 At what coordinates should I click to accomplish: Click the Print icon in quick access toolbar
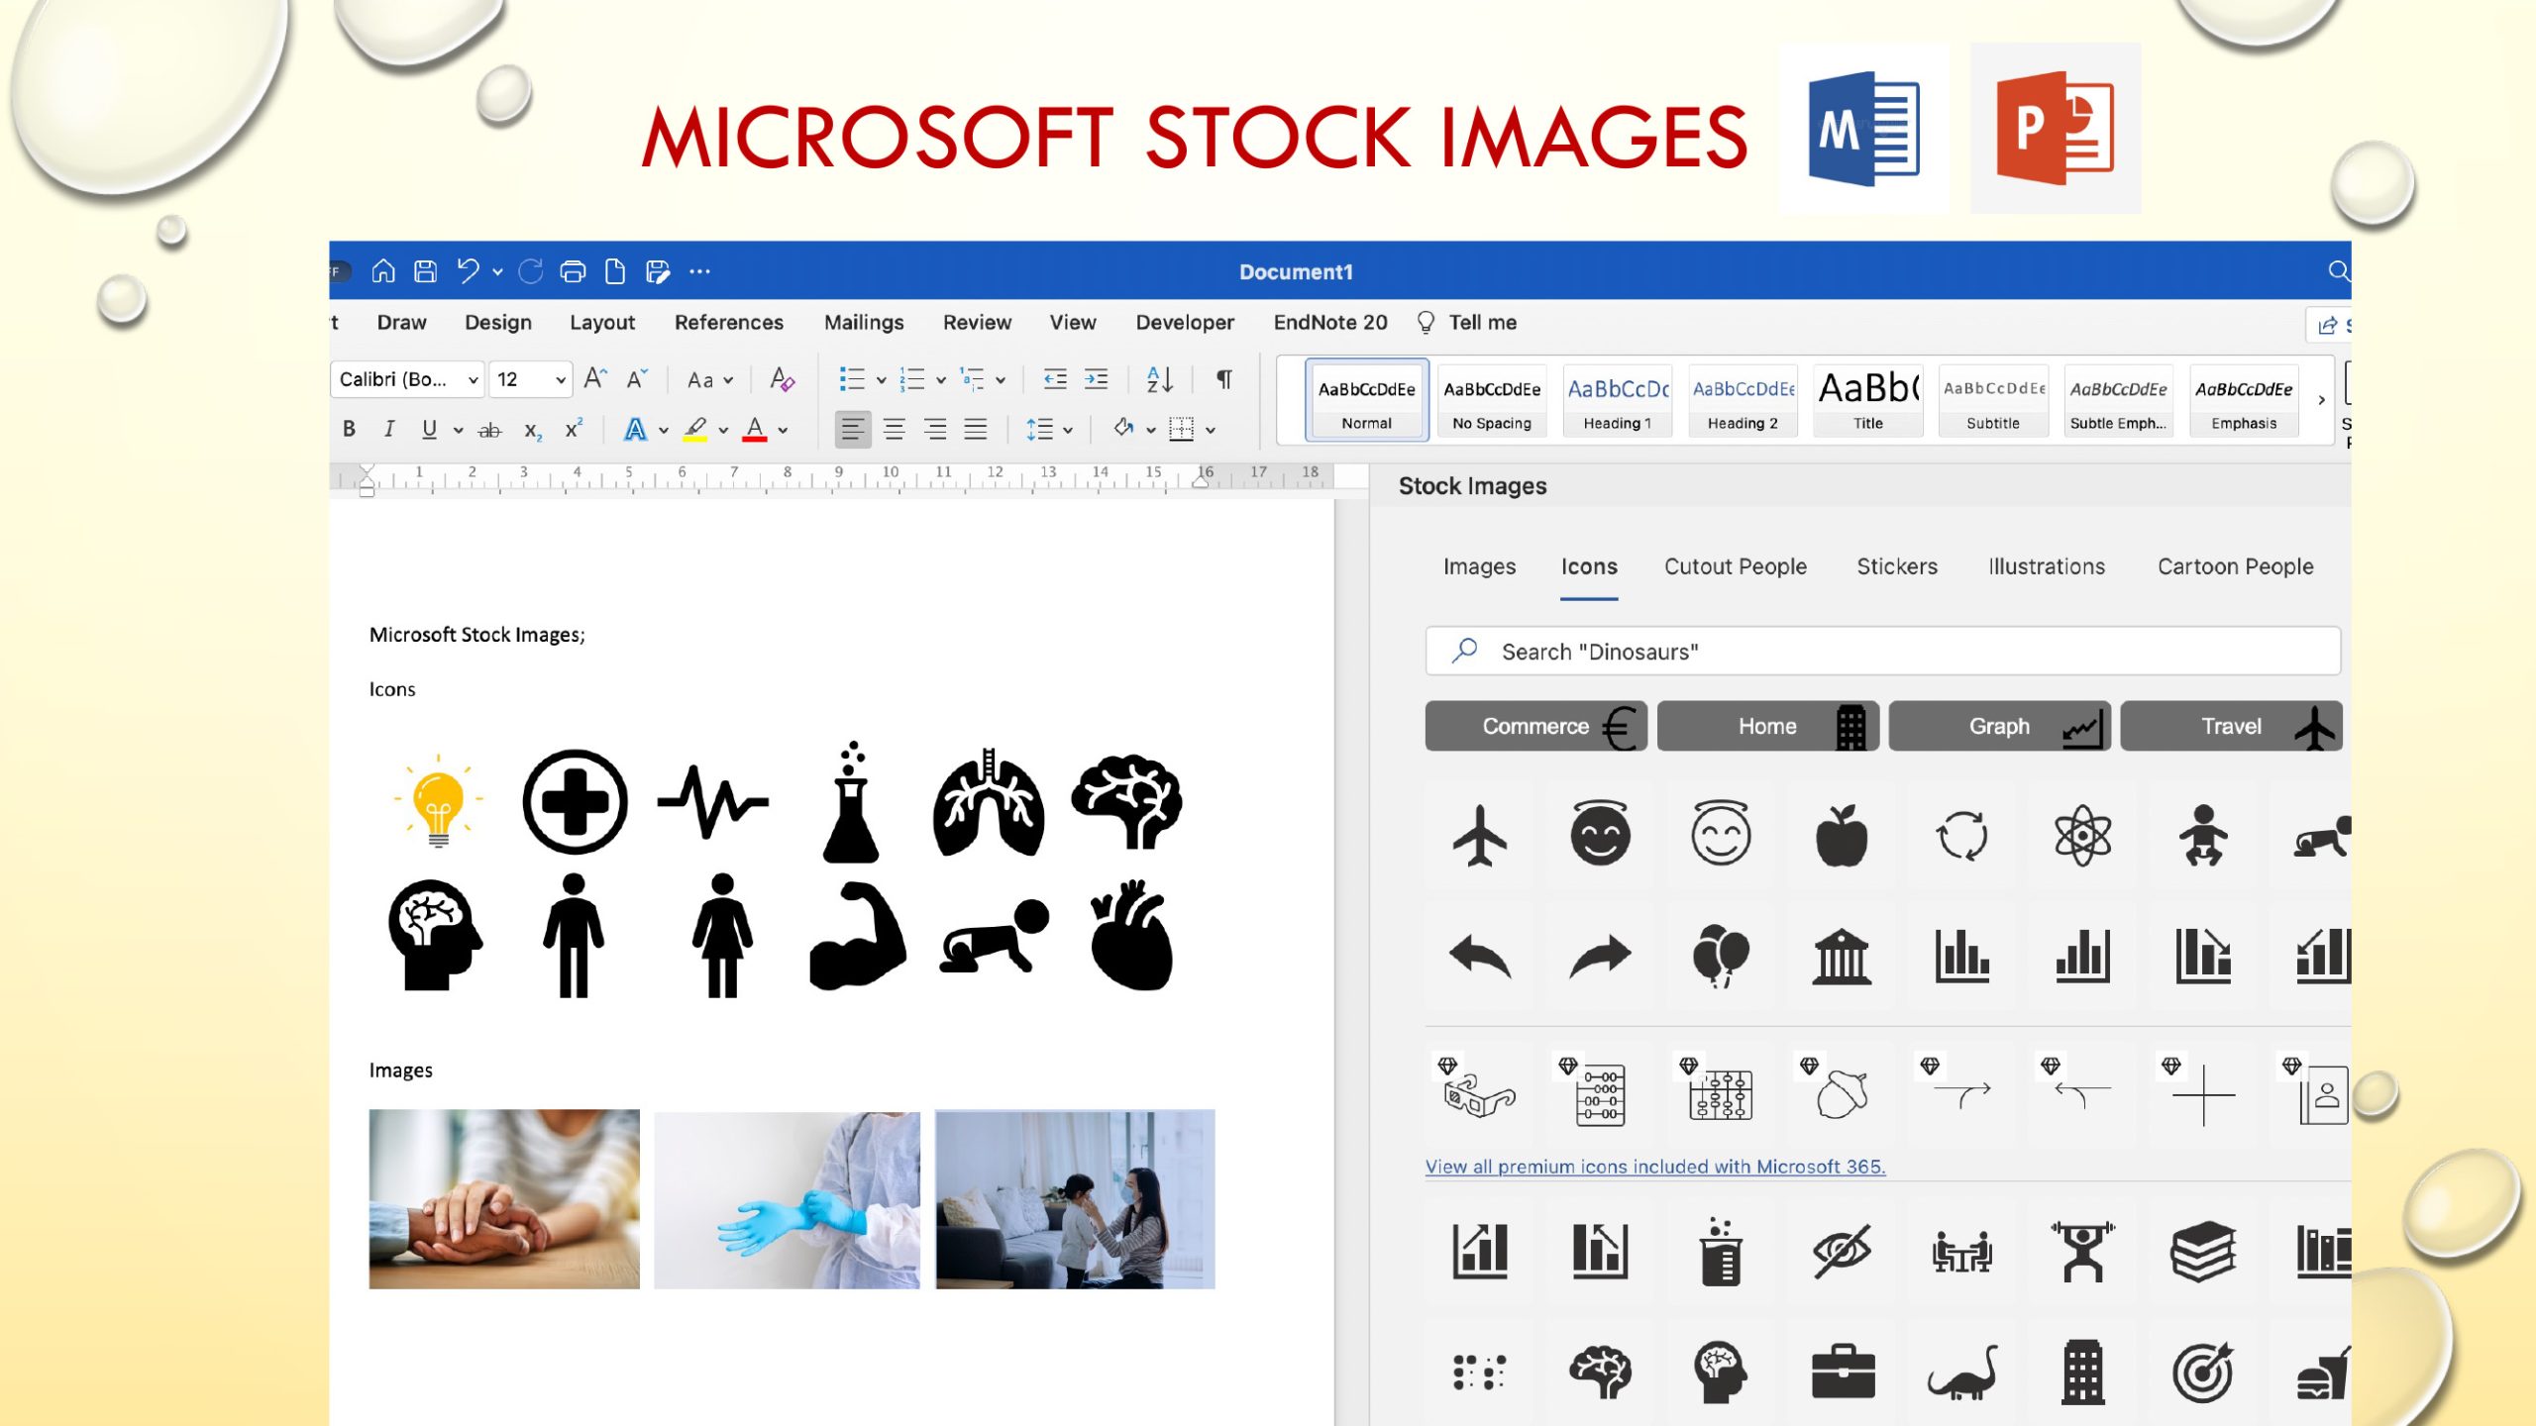573,271
